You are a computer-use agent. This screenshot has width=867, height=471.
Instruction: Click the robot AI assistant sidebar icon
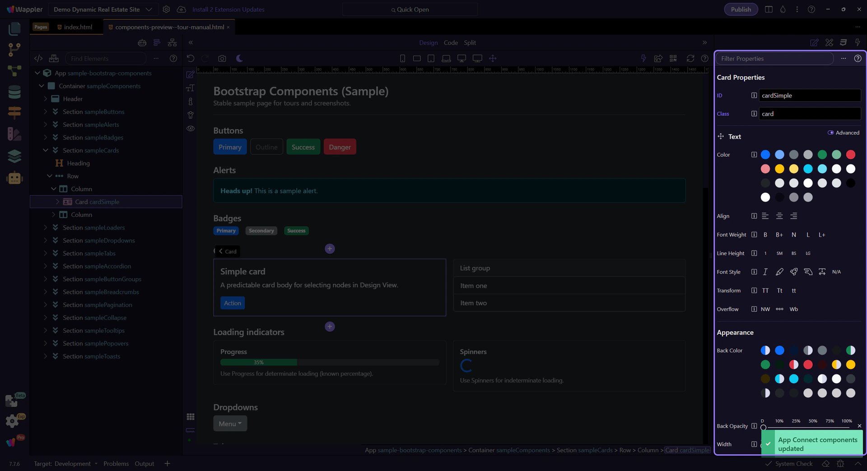point(14,178)
